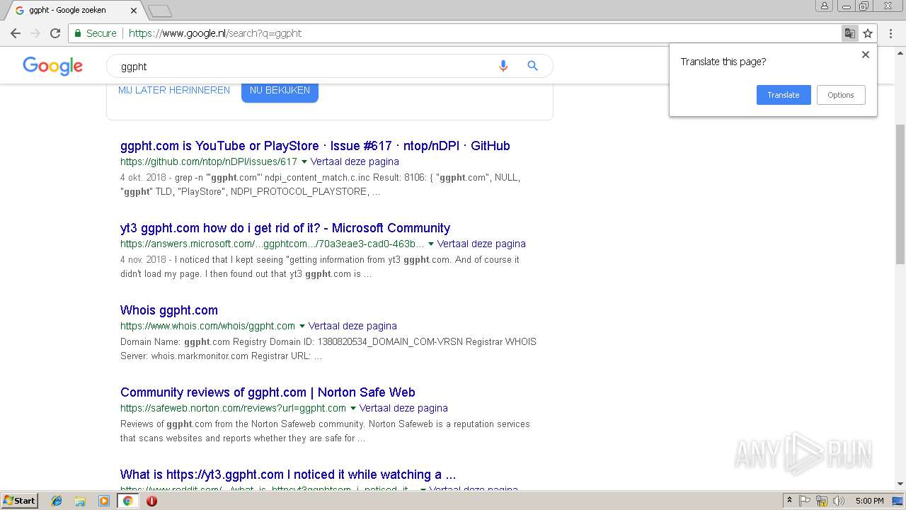
Task: Open a new tab
Action: pyautogui.click(x=160, y=11)
